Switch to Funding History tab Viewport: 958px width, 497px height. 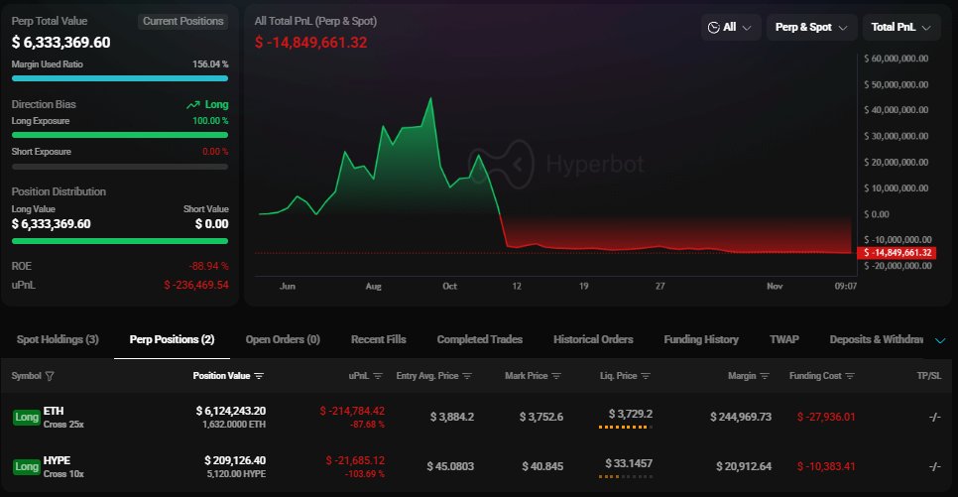[x=701, y=339]
